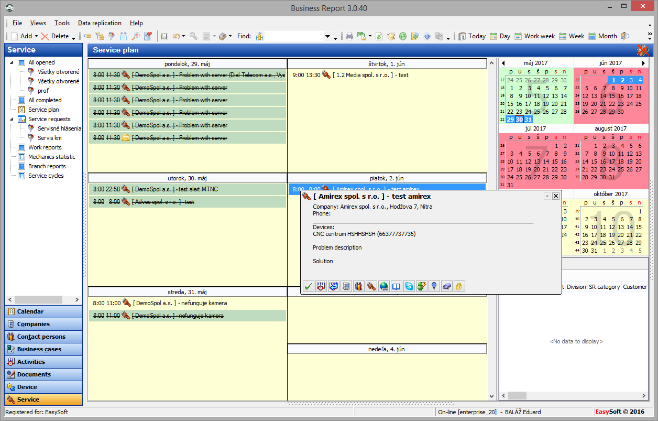Click the blue map pin icon

(x=434, y=286)
